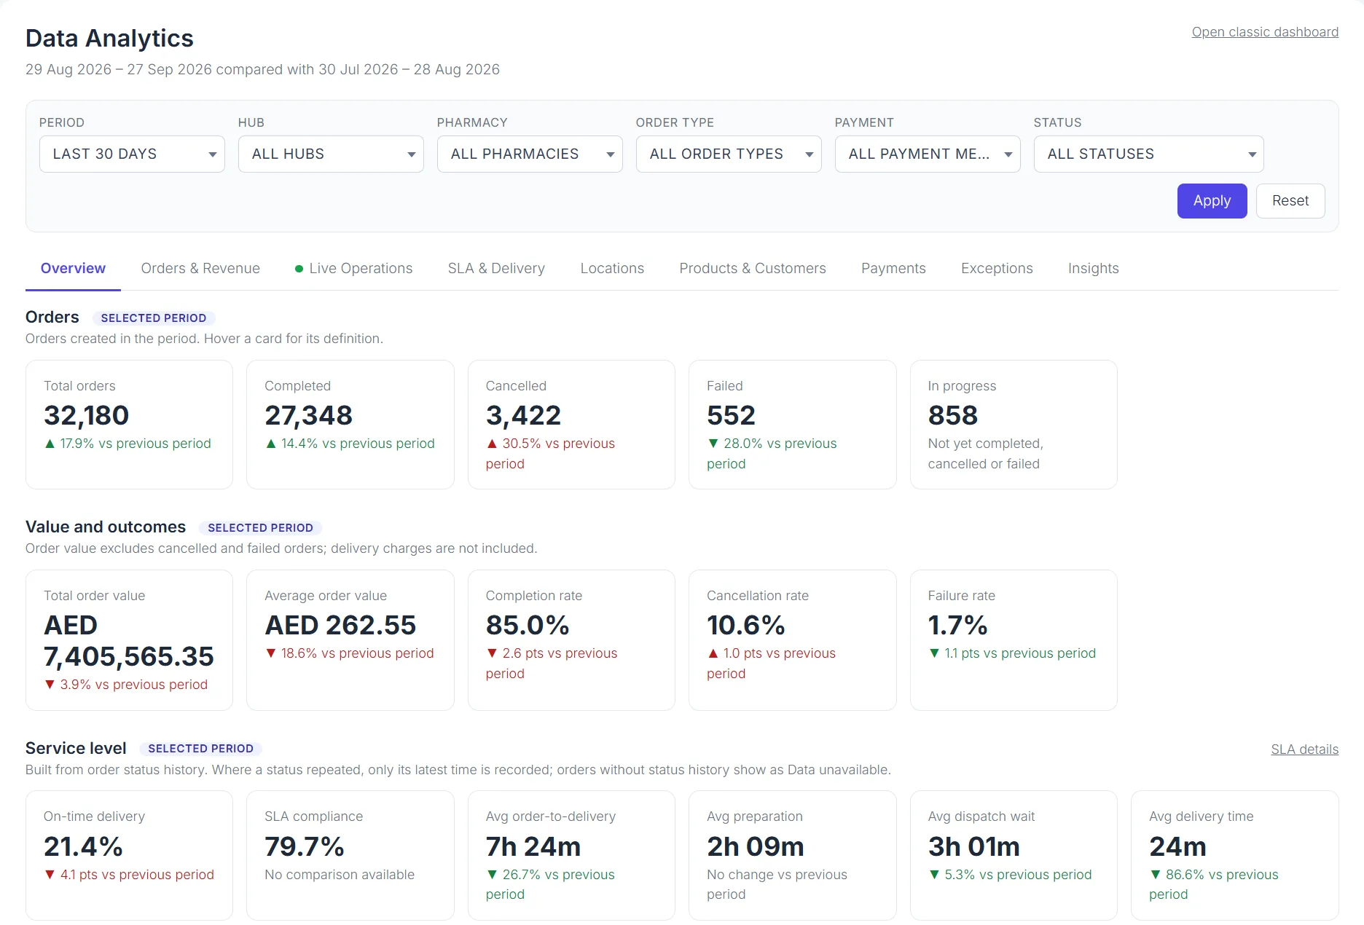Open the Products & Customers tab
The image size is (1364, 925).
pyautogui.click(x=753, y=268)
